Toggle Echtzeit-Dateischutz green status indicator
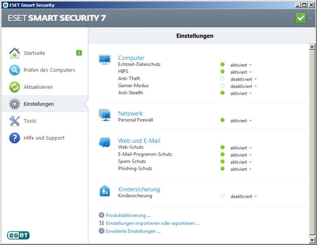This screenshot has height=245, width=317. coord(222,64)
